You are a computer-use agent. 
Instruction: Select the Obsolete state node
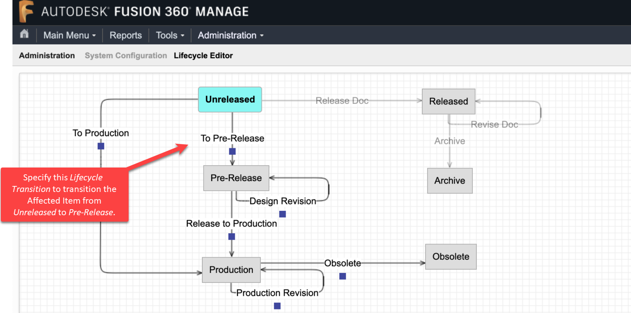pos(451,256)
